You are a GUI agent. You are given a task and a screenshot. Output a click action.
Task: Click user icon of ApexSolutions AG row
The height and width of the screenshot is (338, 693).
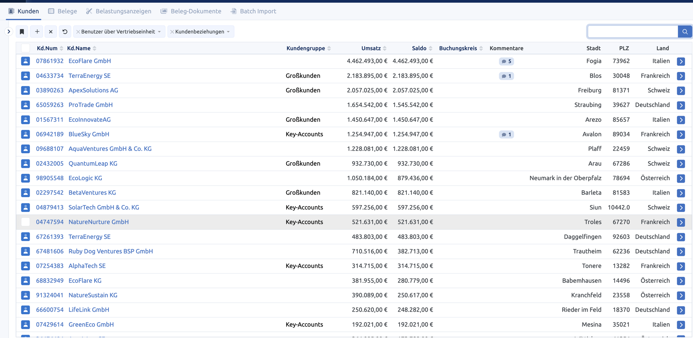pos(25,90)
